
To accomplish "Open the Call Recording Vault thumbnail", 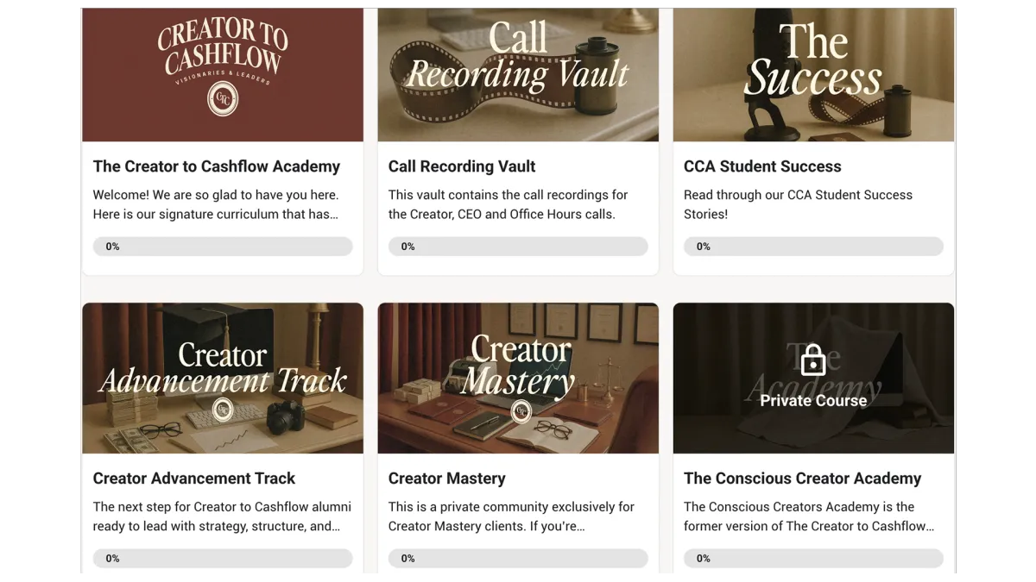I will tap(518, 75).
